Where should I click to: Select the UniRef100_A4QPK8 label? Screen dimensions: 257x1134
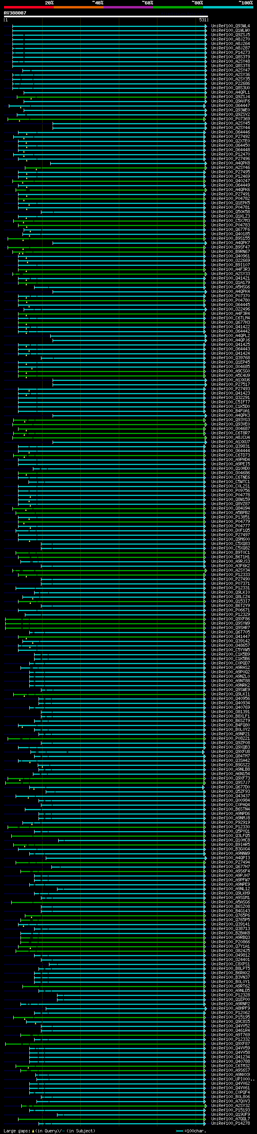tap(230, 163)
